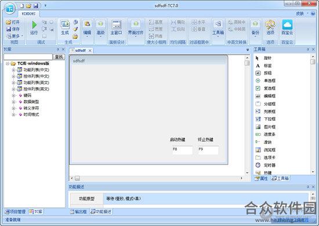Expand the 转义字符 tree node
319x226 pixels.
pyautogui.click(x=13, y=108)
